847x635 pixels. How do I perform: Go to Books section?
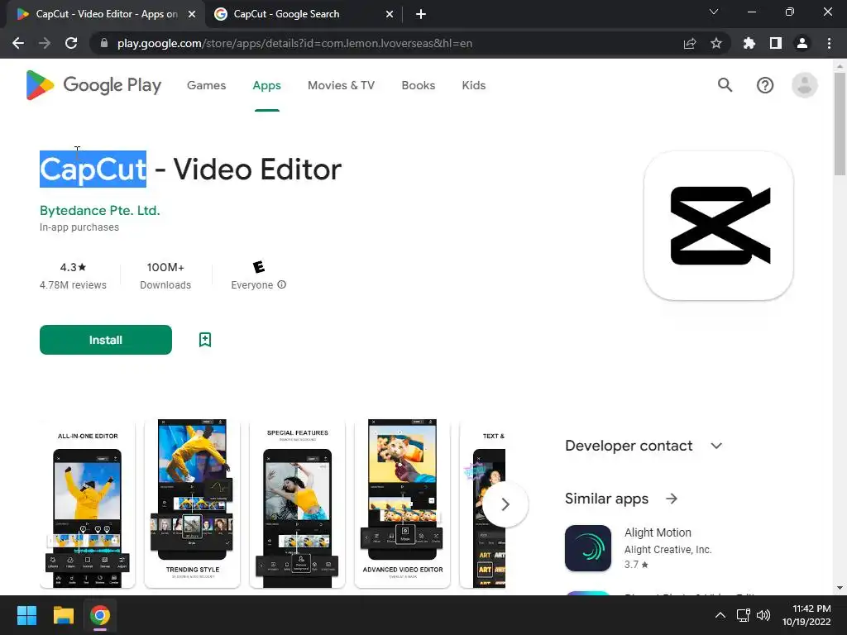click(418, 85)
